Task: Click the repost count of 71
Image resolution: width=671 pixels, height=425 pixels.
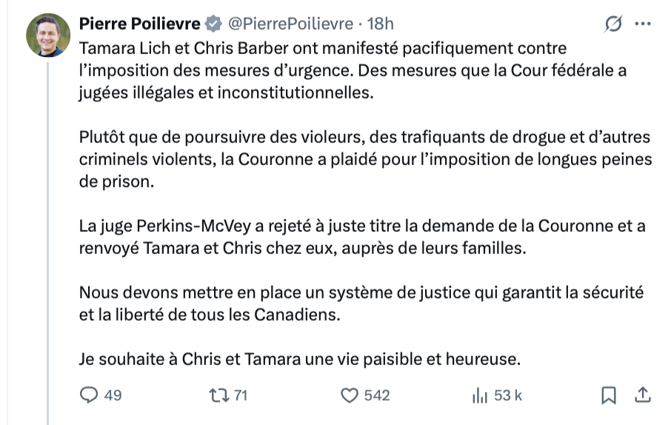Action: (240, 395)
